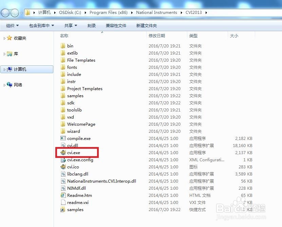Click the 刻录 toolbar button

(92, 26)
